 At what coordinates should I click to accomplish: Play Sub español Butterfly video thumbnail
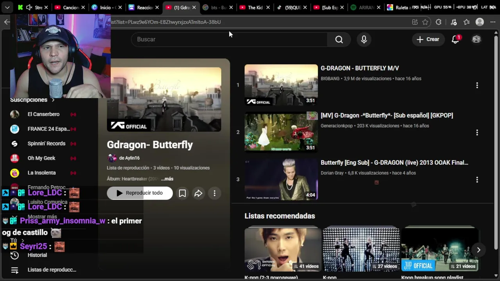[x=281, y=132]
